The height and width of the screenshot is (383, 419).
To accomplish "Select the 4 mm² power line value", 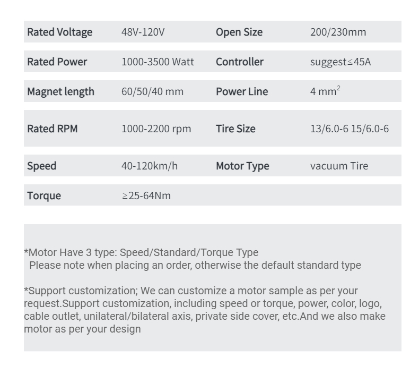I will coord(325,91).
